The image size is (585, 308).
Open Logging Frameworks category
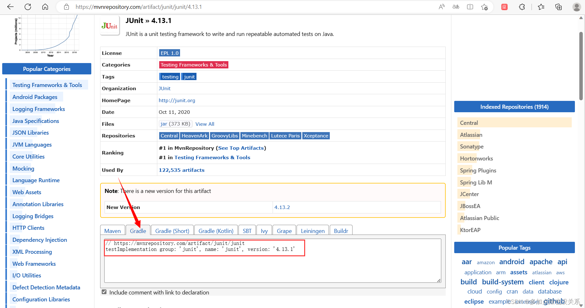39,109
